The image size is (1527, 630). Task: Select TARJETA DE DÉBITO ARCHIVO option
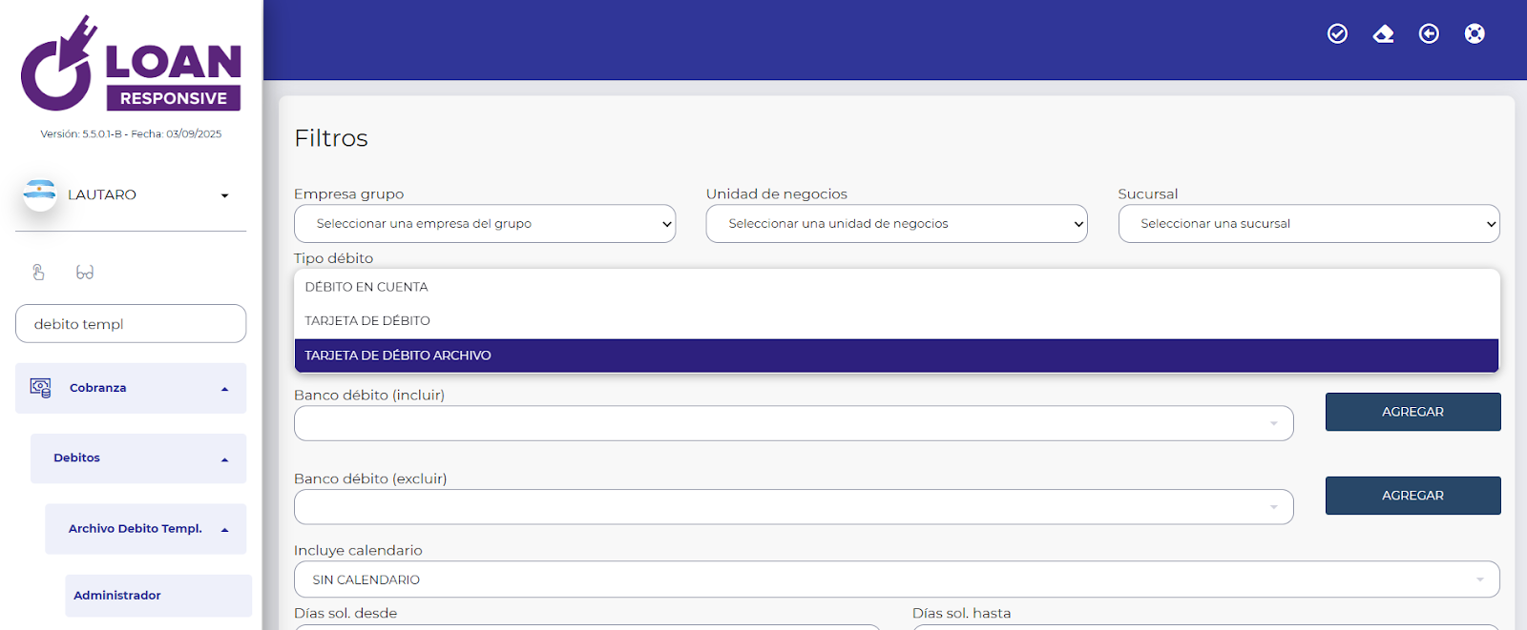[398, 356]
